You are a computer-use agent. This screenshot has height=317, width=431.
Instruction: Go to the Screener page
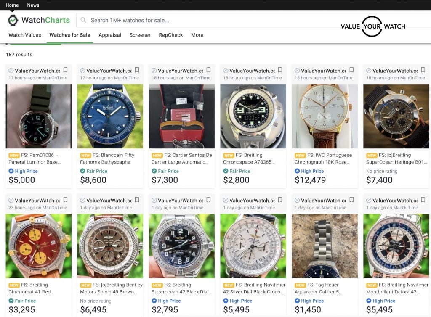coord(140,35)
